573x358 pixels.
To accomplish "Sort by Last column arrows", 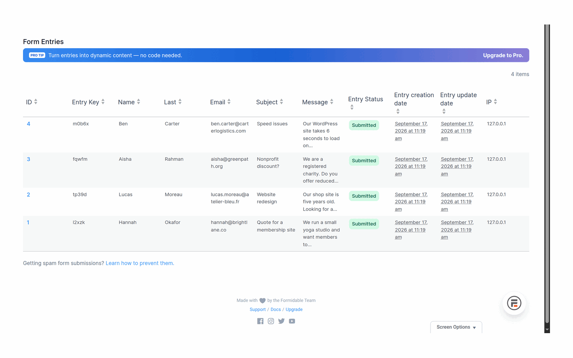I will [x=180, y=102].
